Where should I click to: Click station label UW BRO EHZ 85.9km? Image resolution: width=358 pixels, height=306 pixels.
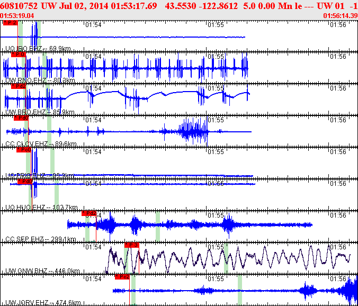pos(40,112)
